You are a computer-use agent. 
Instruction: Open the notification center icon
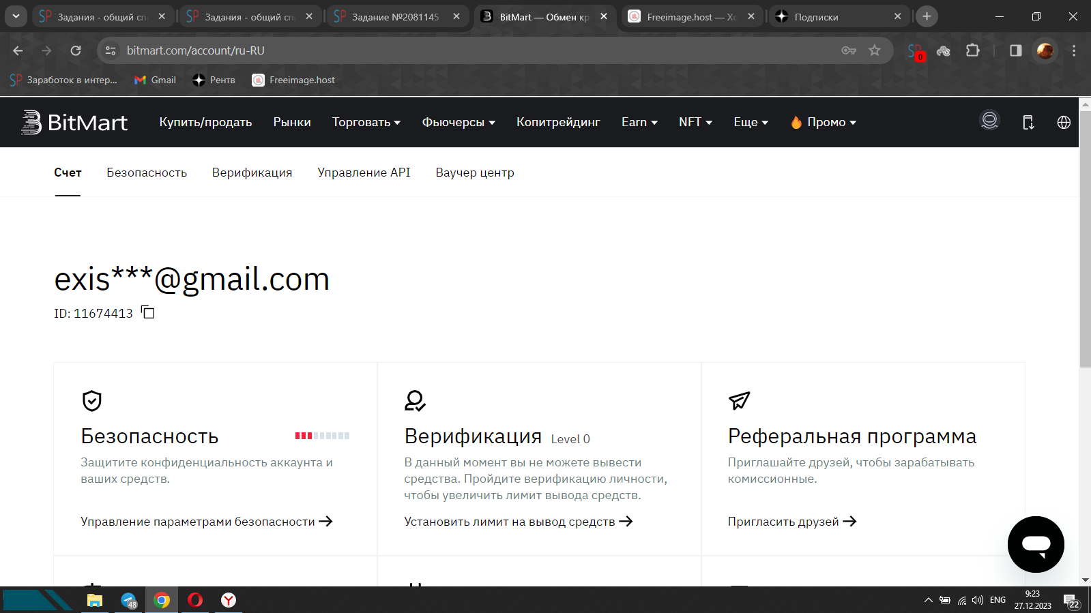pyautogui.click(x=1071, y=601)
